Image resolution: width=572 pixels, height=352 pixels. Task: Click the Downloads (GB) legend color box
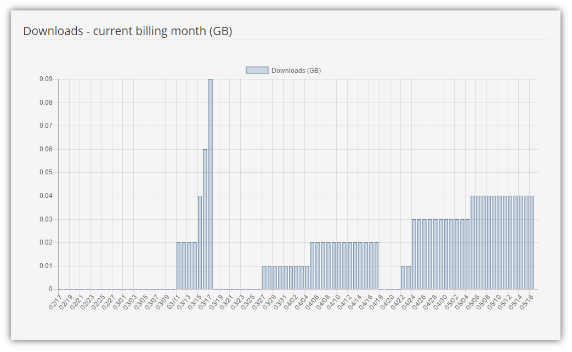coord(257,70)
